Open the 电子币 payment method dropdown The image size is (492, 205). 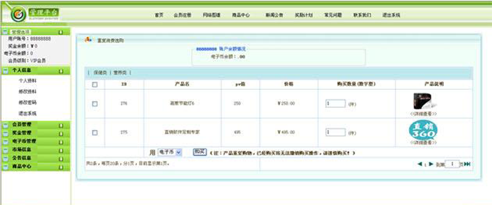[x=170, y=152]
